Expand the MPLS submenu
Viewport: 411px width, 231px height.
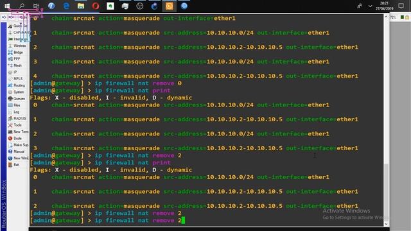15,78
